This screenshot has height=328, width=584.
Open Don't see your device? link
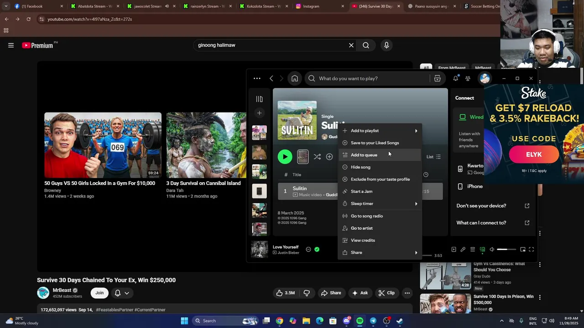493,205
